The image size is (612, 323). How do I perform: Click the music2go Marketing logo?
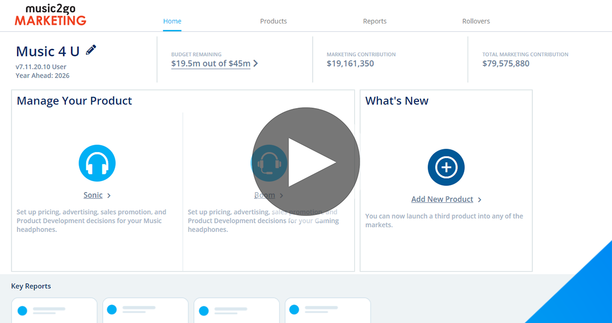coord(51,15)
